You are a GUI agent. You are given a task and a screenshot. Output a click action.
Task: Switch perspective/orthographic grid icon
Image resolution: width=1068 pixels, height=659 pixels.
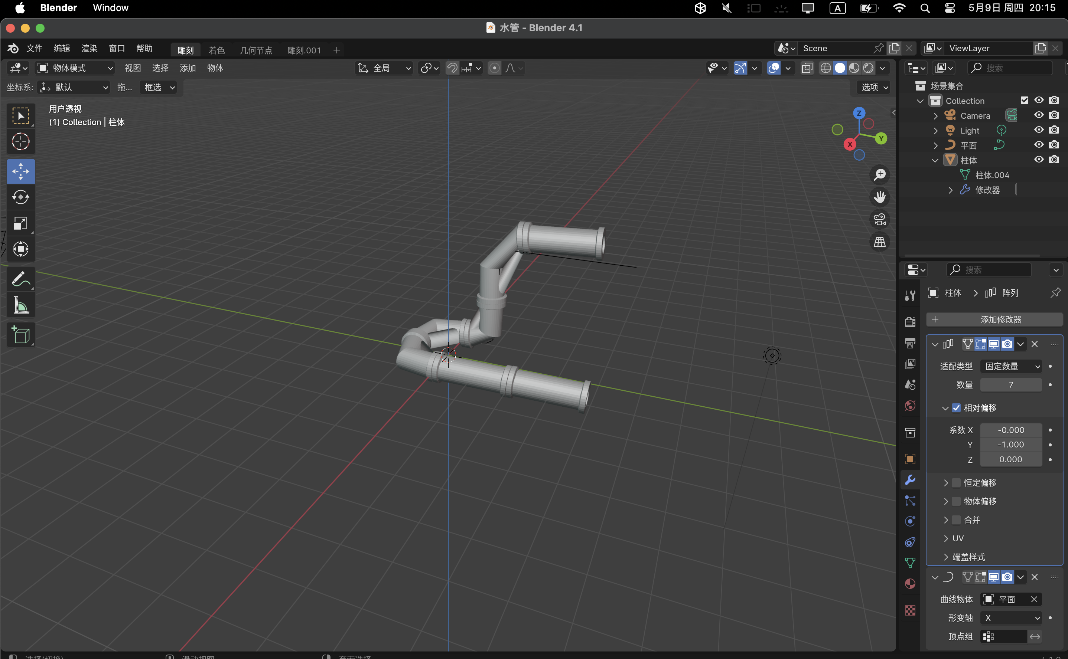[x=880, y=242]
